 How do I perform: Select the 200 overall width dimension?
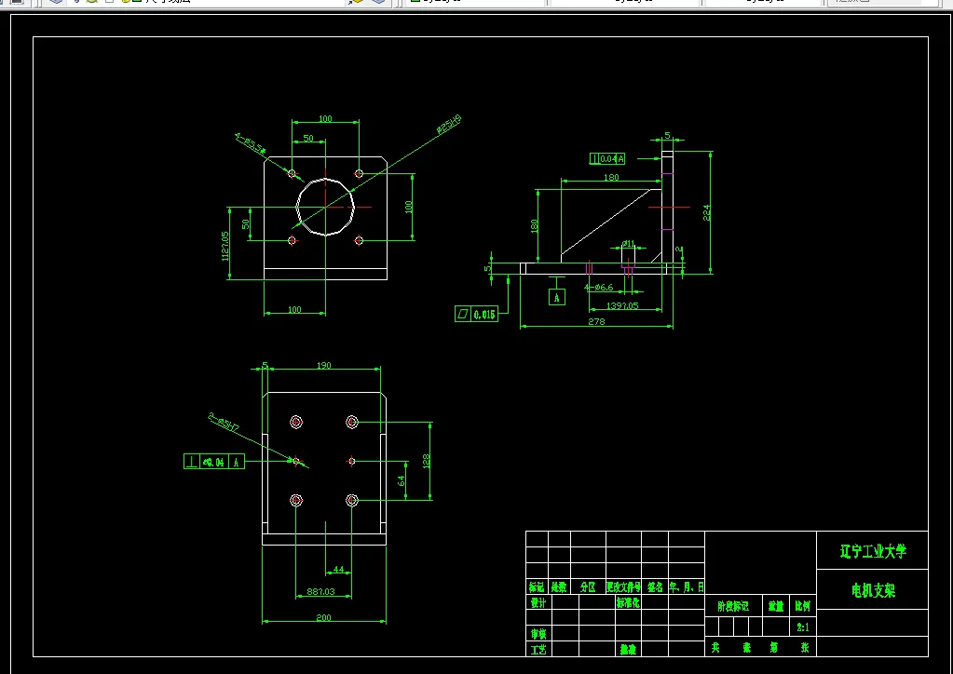pyautogui.click(x=323, y=617)
